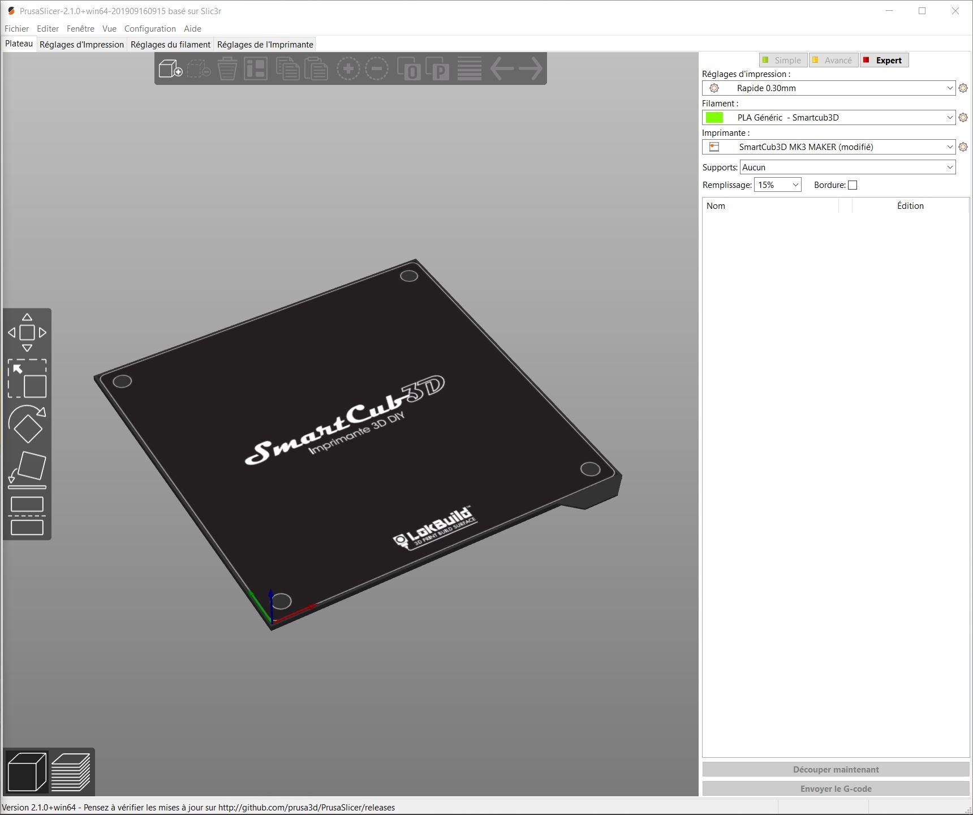The width and height of the screenshot is (973, 815).
Task: Click the Redo right arrow icon
Action: click(531, 69)
